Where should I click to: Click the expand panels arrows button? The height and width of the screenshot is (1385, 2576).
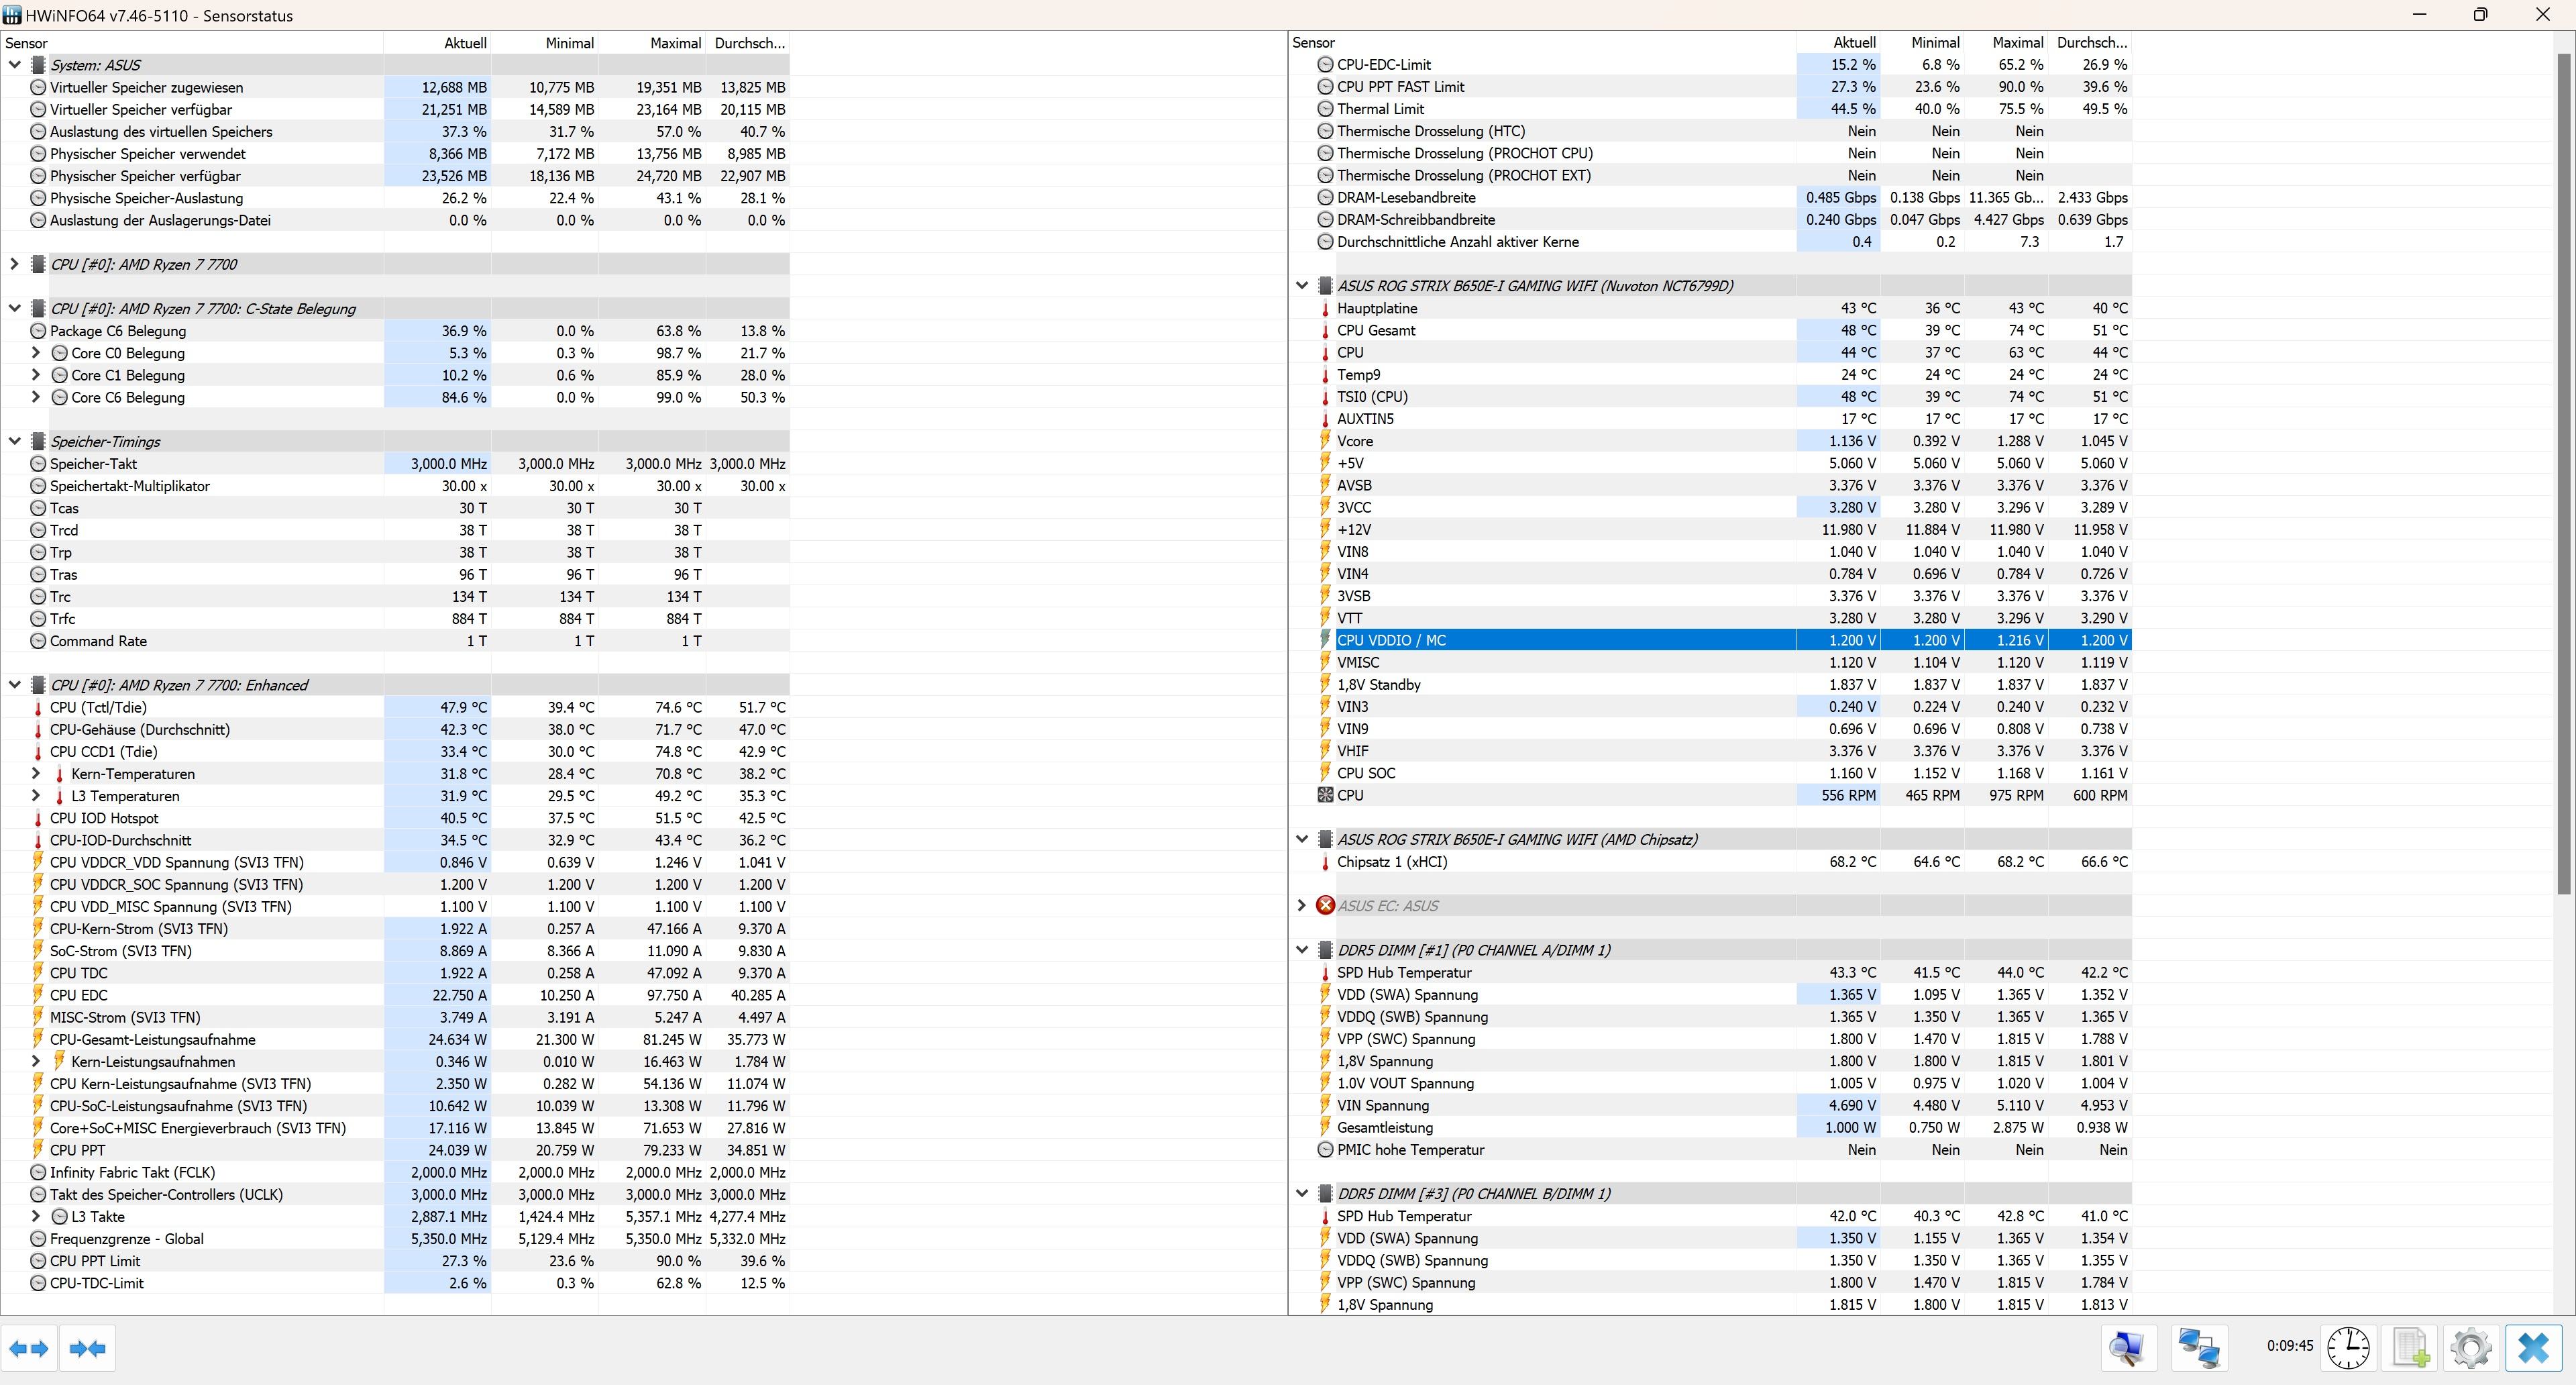[29, 1348]
